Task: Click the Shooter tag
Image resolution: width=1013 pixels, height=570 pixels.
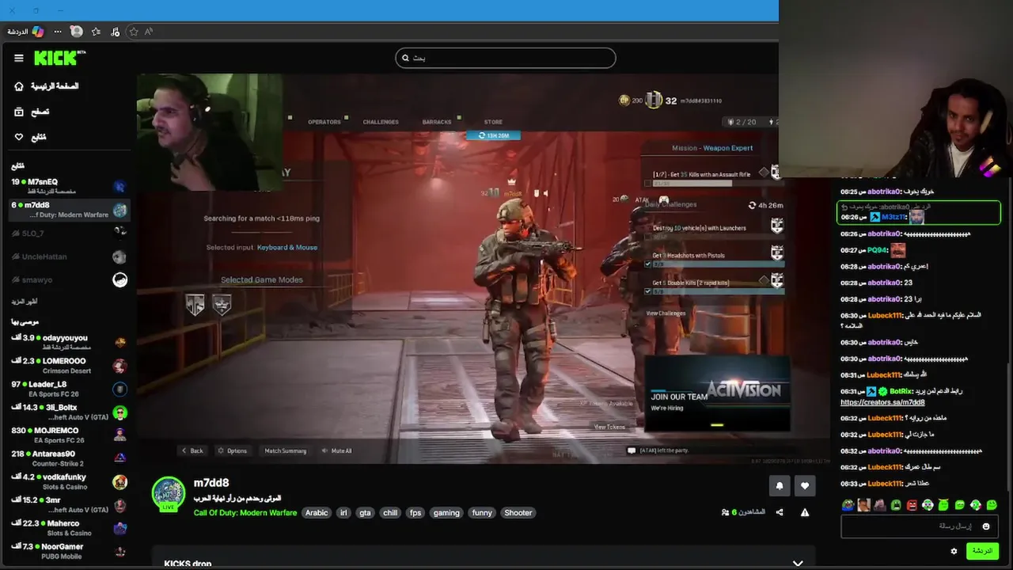Action: (518, 513)
